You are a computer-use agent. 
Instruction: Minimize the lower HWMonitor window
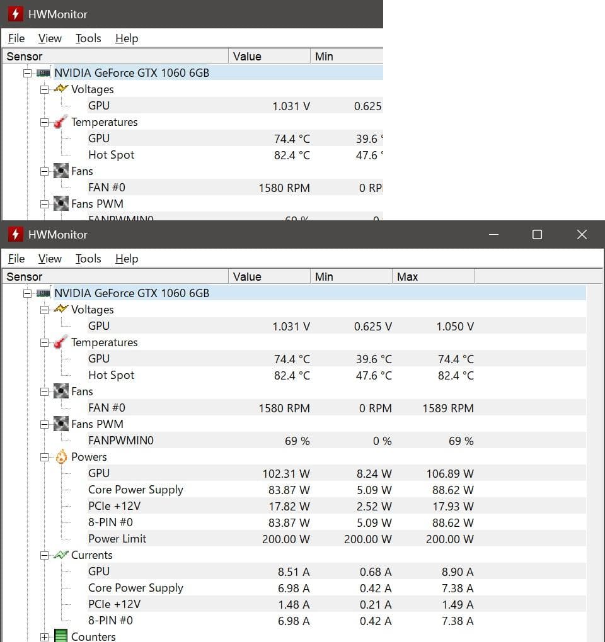493,234
